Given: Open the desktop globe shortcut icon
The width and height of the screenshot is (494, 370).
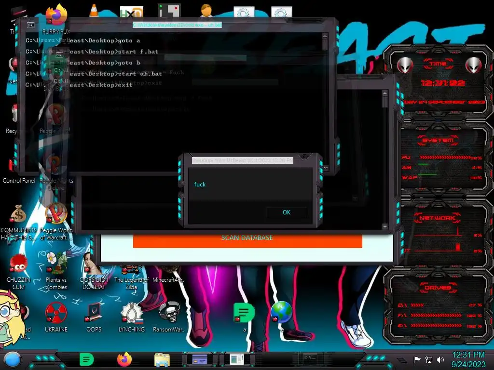Looking at the screenshot, I should 281,312.
